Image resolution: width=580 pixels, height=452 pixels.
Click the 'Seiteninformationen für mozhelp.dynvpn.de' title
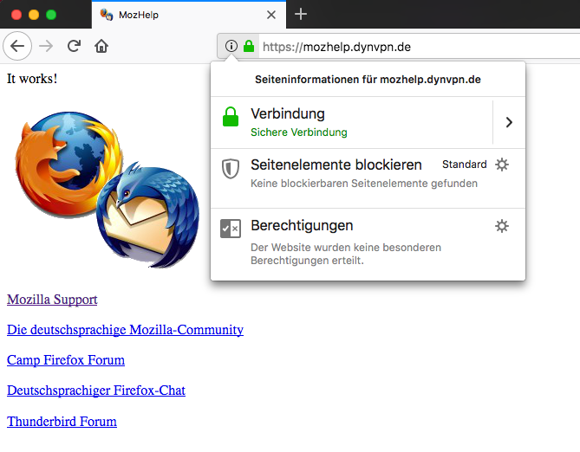tap(368, 80)
